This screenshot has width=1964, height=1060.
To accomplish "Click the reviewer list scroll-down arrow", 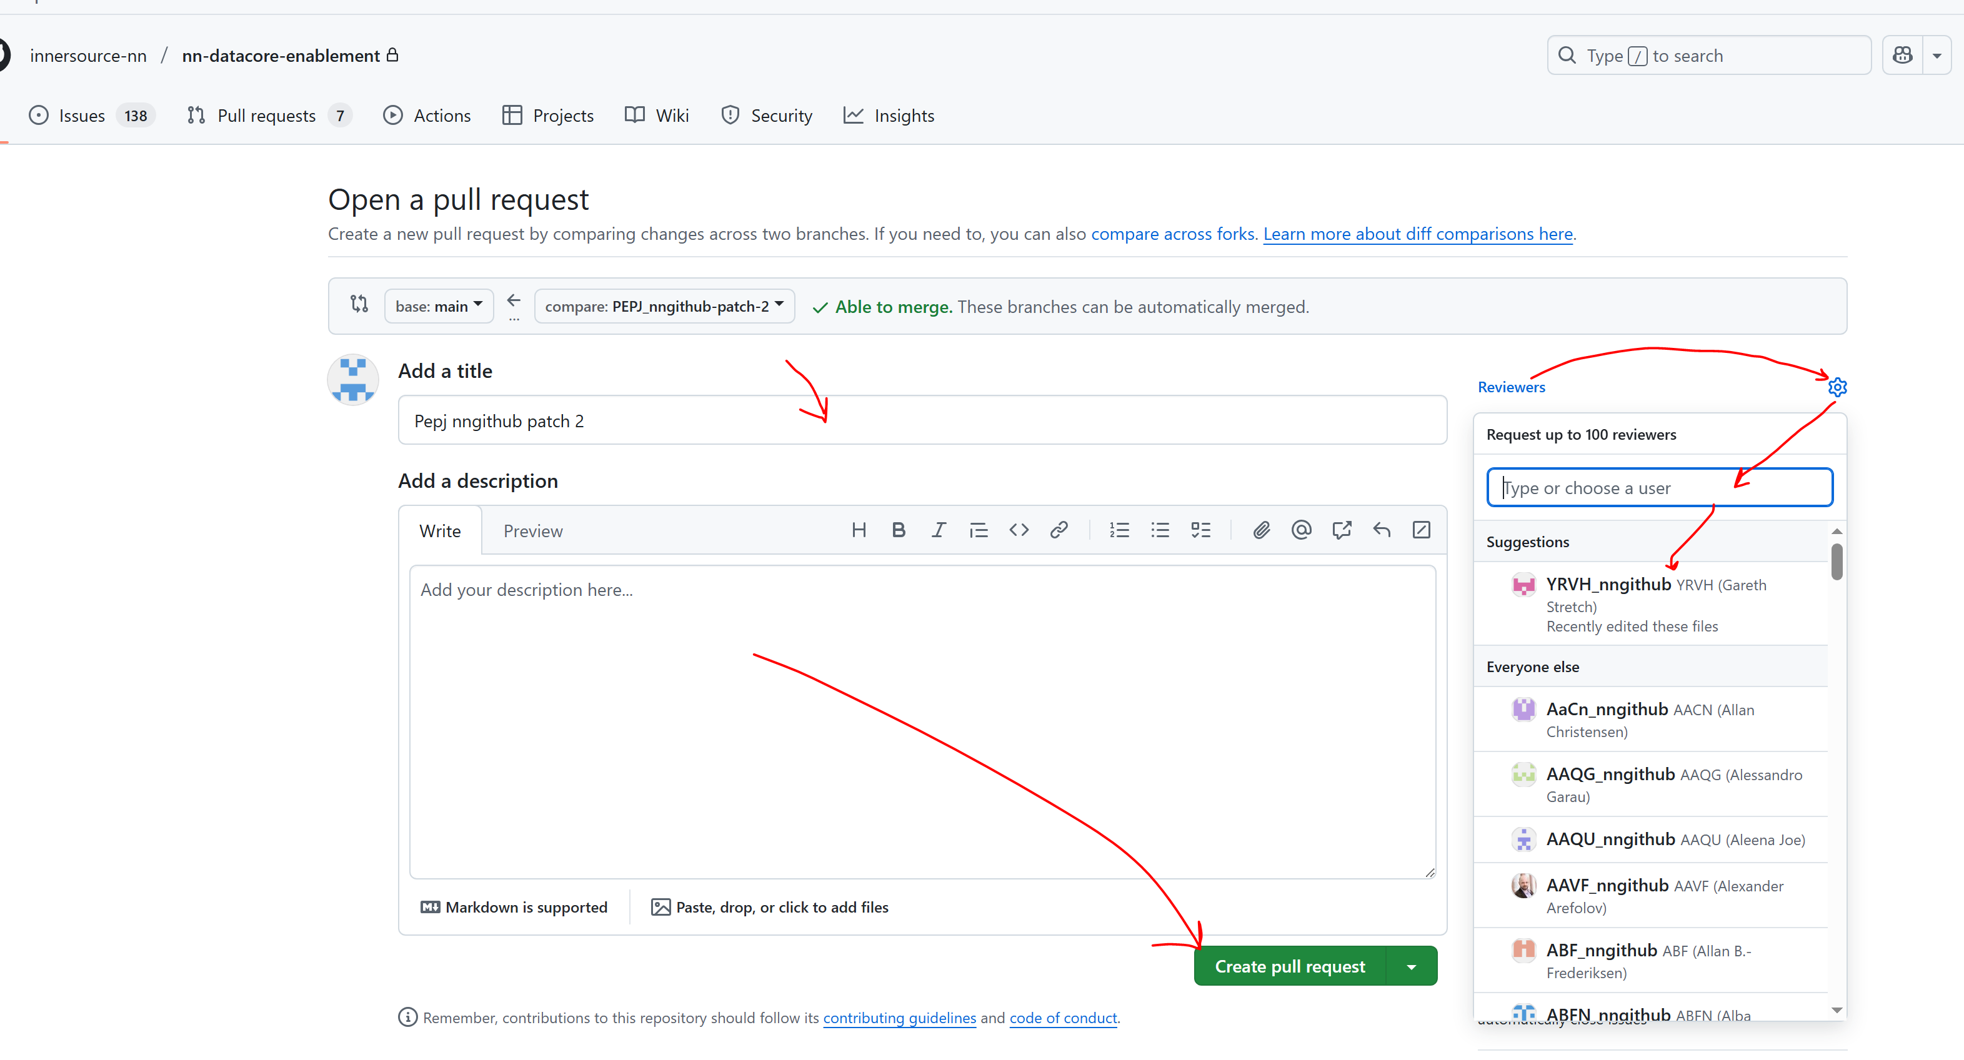I will 1837,1011.
